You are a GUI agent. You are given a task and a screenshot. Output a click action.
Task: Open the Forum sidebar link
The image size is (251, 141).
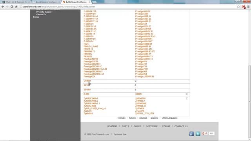[36, 17]
